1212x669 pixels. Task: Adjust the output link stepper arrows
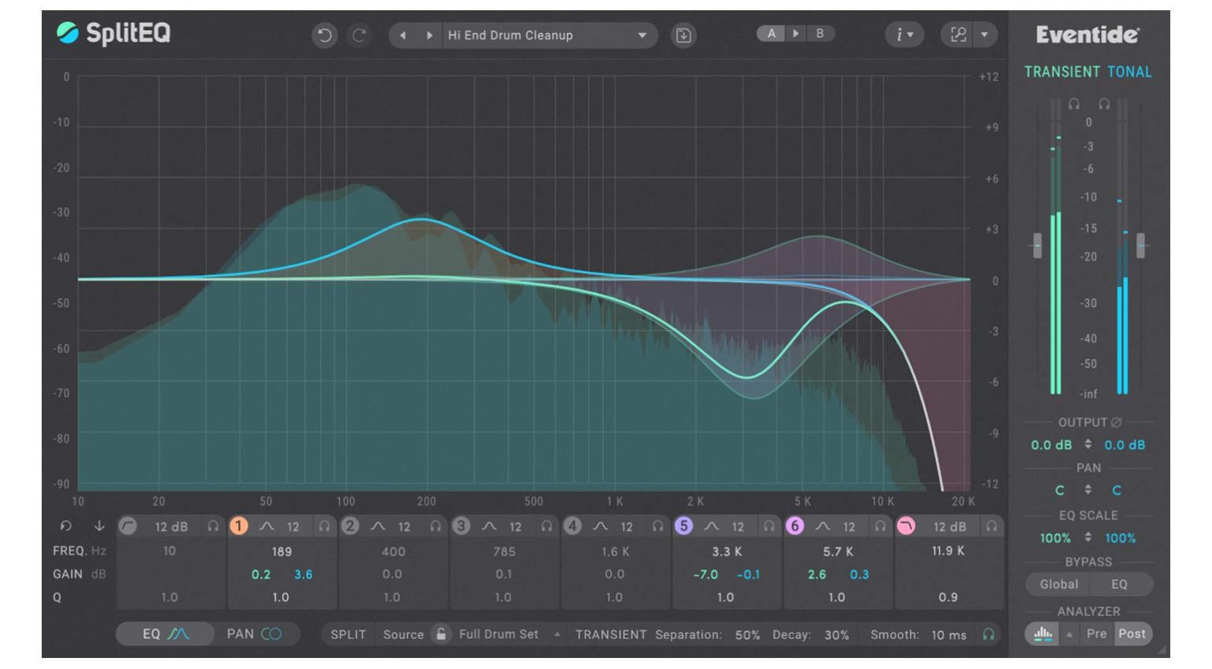pos(1088,445)
